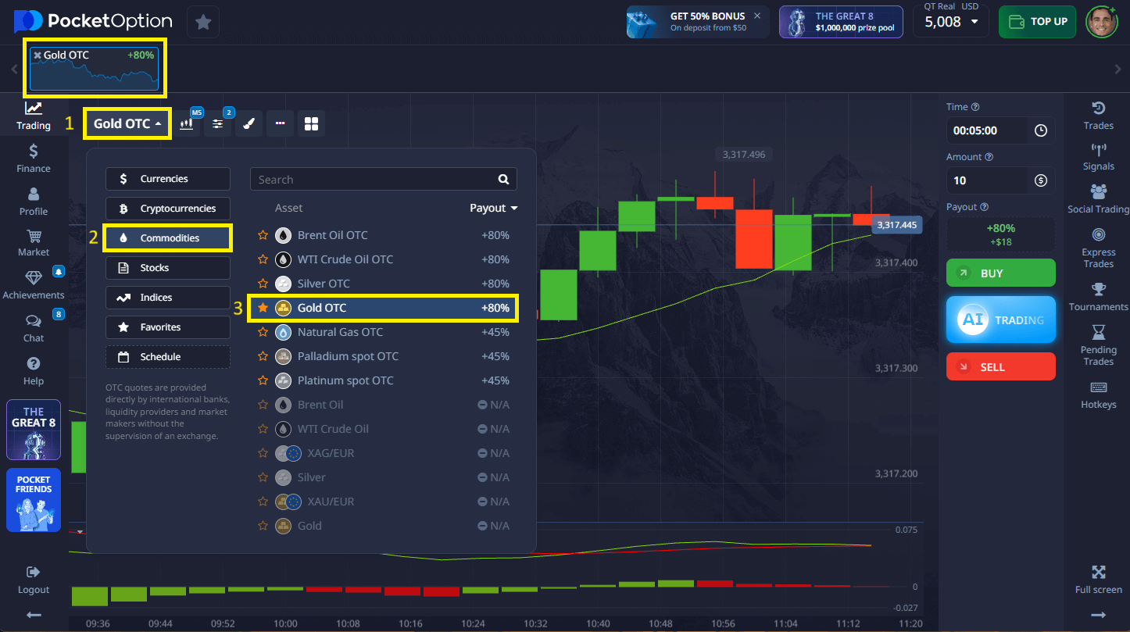
Task: Toggle favorite star for Brent Oil OTC
Action: (x=263, y=235)
